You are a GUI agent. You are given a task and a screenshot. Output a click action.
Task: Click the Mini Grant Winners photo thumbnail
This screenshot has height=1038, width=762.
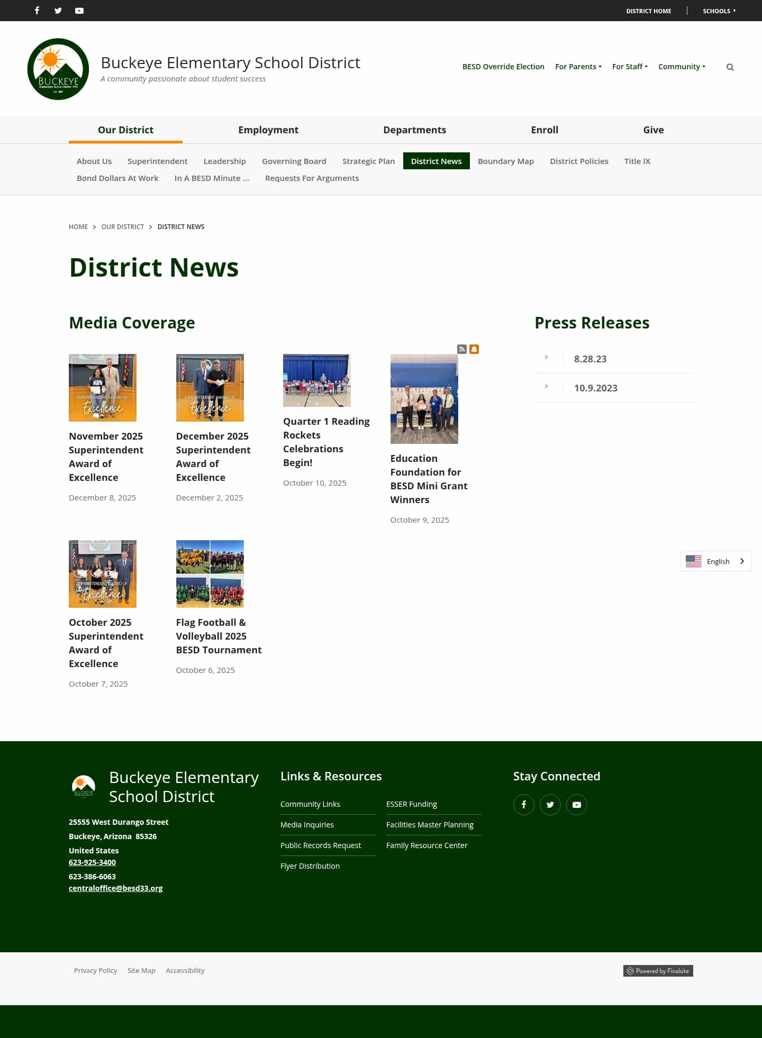click(424, 399)
